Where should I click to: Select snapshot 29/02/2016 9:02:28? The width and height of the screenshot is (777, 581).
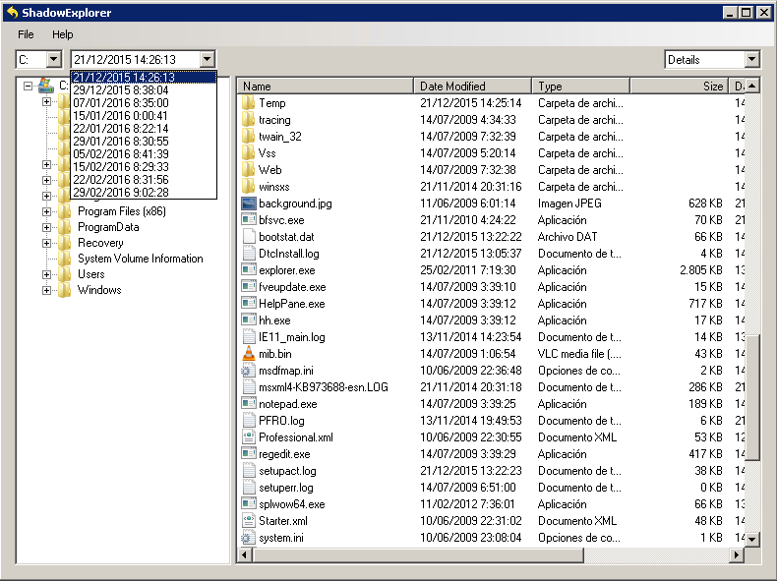[144, 192]
